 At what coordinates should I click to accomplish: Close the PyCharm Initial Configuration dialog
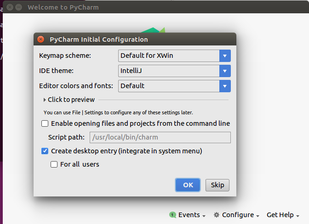click(40, 39)
